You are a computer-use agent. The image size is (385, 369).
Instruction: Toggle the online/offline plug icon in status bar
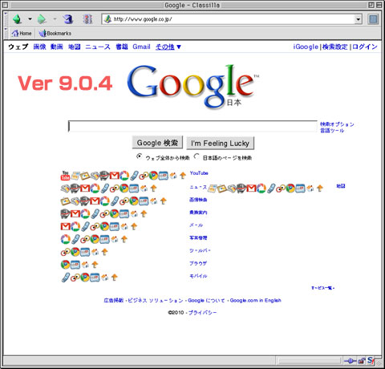[351, 361]
